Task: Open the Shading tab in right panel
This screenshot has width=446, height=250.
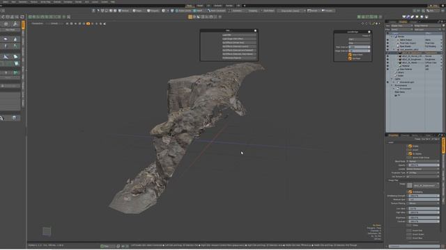Action: pyautogui.click(x=403, y=22)
